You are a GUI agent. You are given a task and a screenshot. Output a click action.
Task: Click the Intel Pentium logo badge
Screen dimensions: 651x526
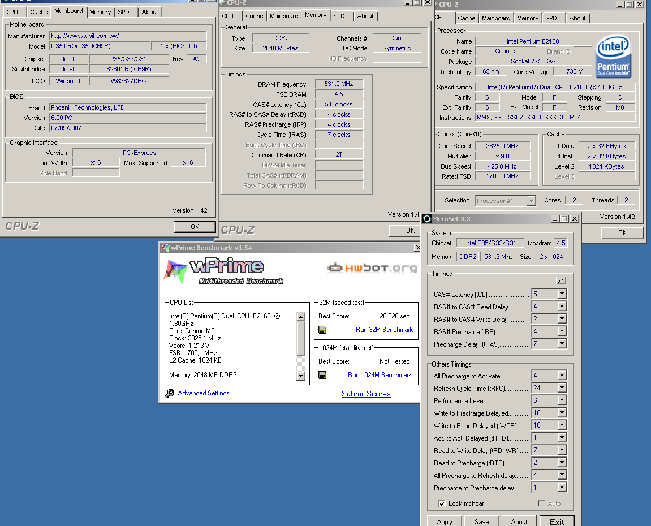(614, 57)
